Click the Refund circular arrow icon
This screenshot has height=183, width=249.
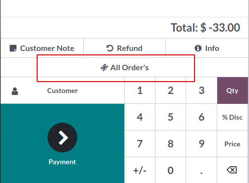110,48
